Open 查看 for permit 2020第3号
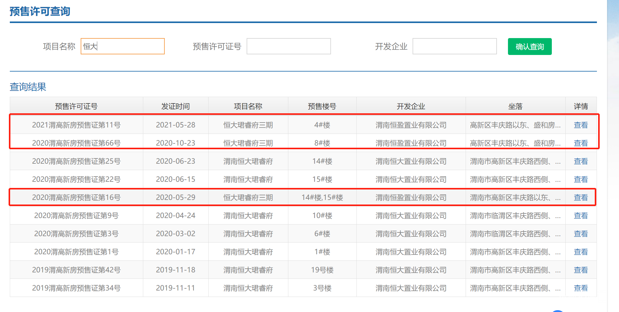The height and width of the screenshot is (312, 619). 581,234
